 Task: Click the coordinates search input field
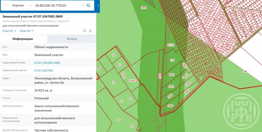[x=57, y=5]
